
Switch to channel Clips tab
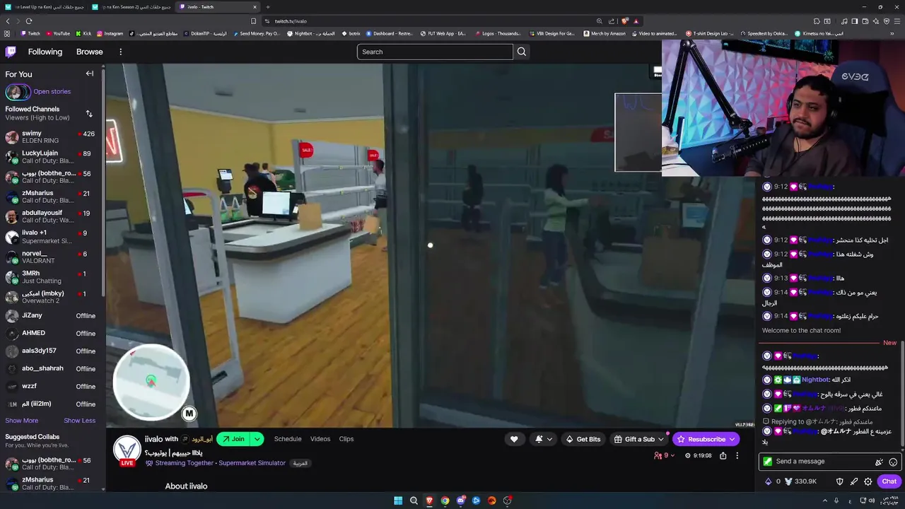[x=346, y=439]
